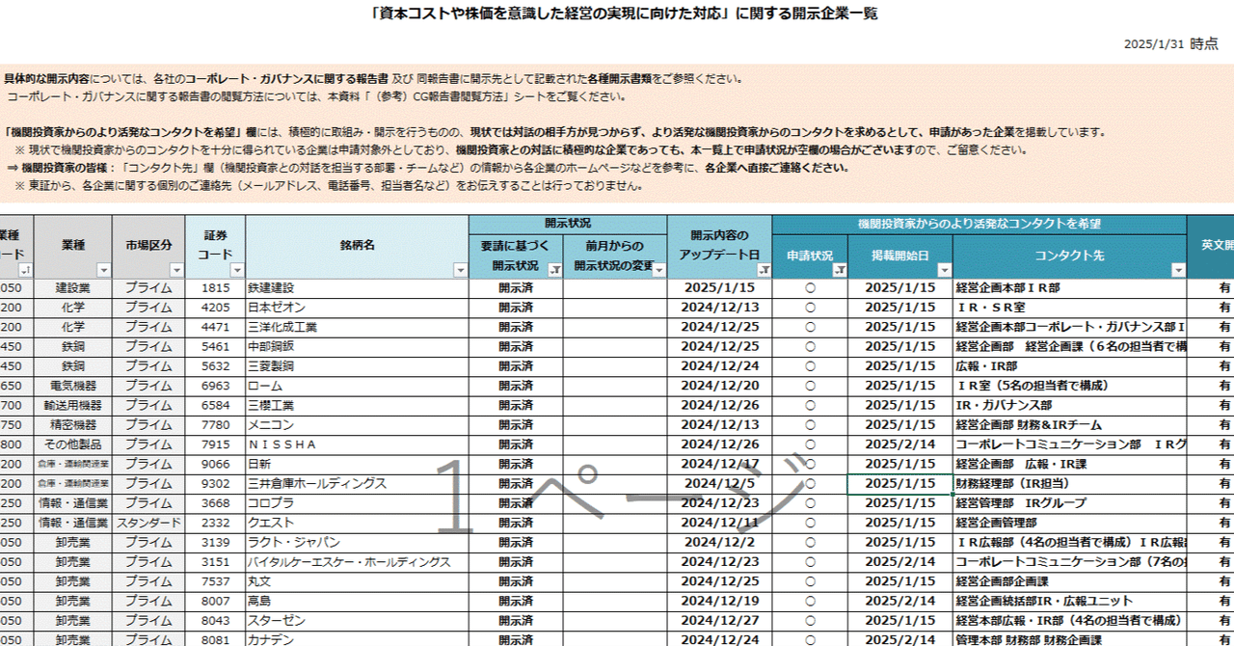Select the 建設業 industry cell

coord(73,287)
